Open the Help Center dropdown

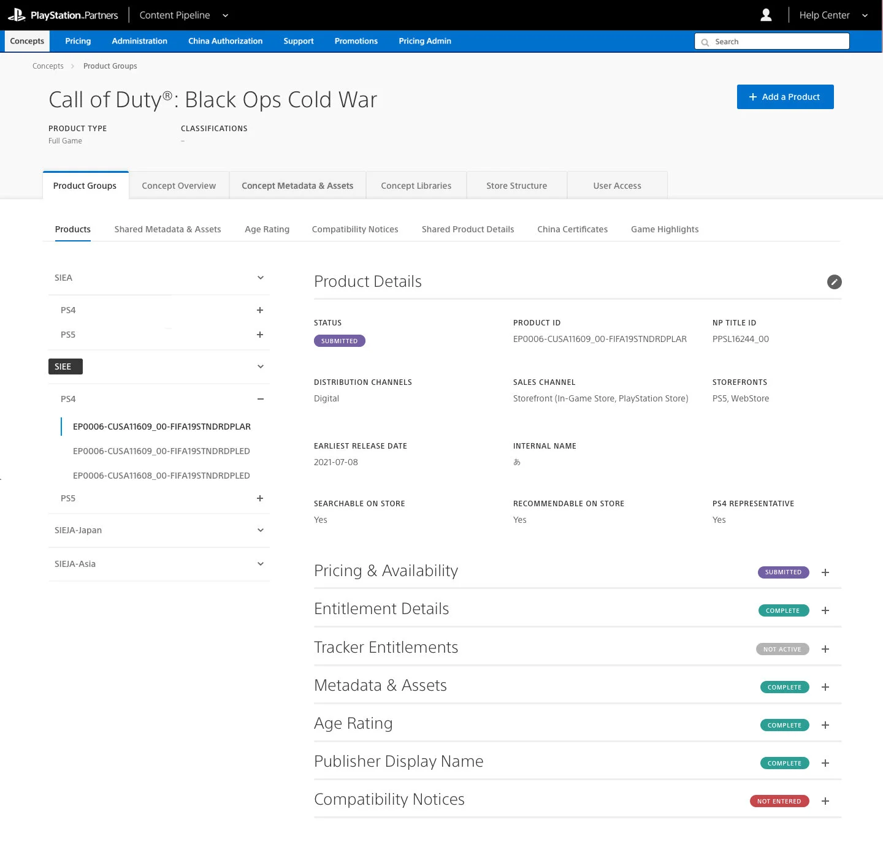click(x=834, y=15)
